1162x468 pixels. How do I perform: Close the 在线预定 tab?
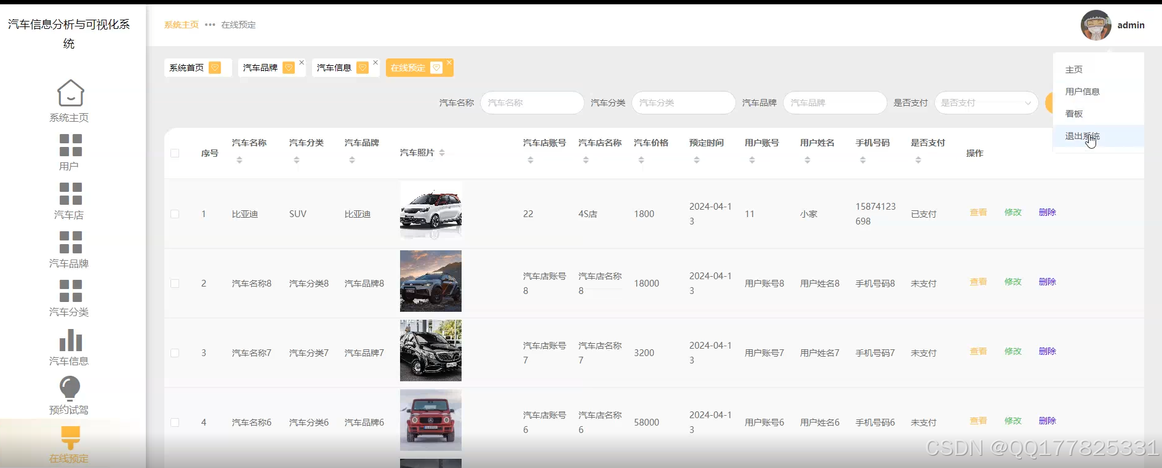tap(449, 62)
